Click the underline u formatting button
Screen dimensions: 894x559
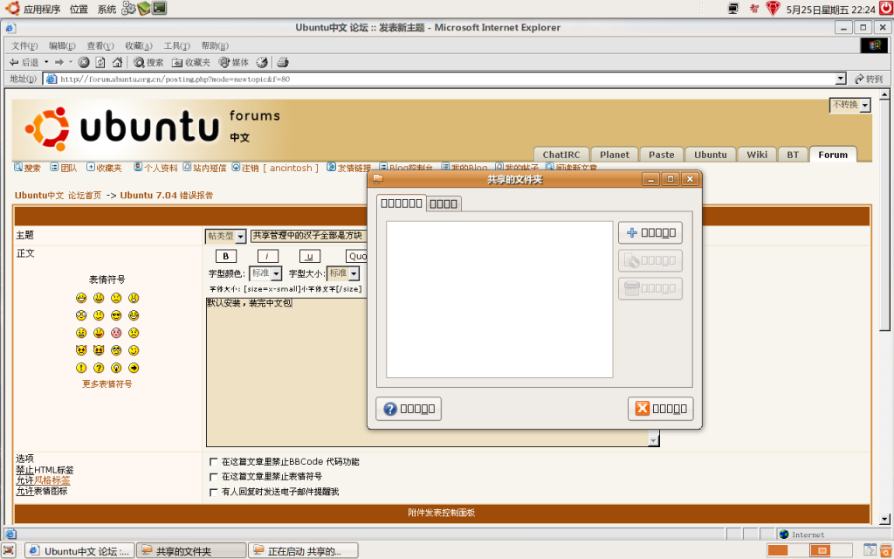(x=310, y=256)
